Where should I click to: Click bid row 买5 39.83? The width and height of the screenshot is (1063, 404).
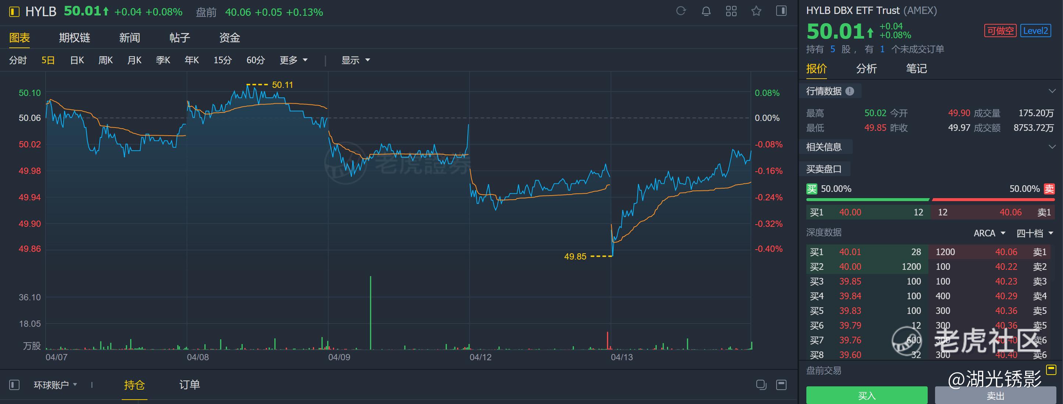(x=867, y=311)
